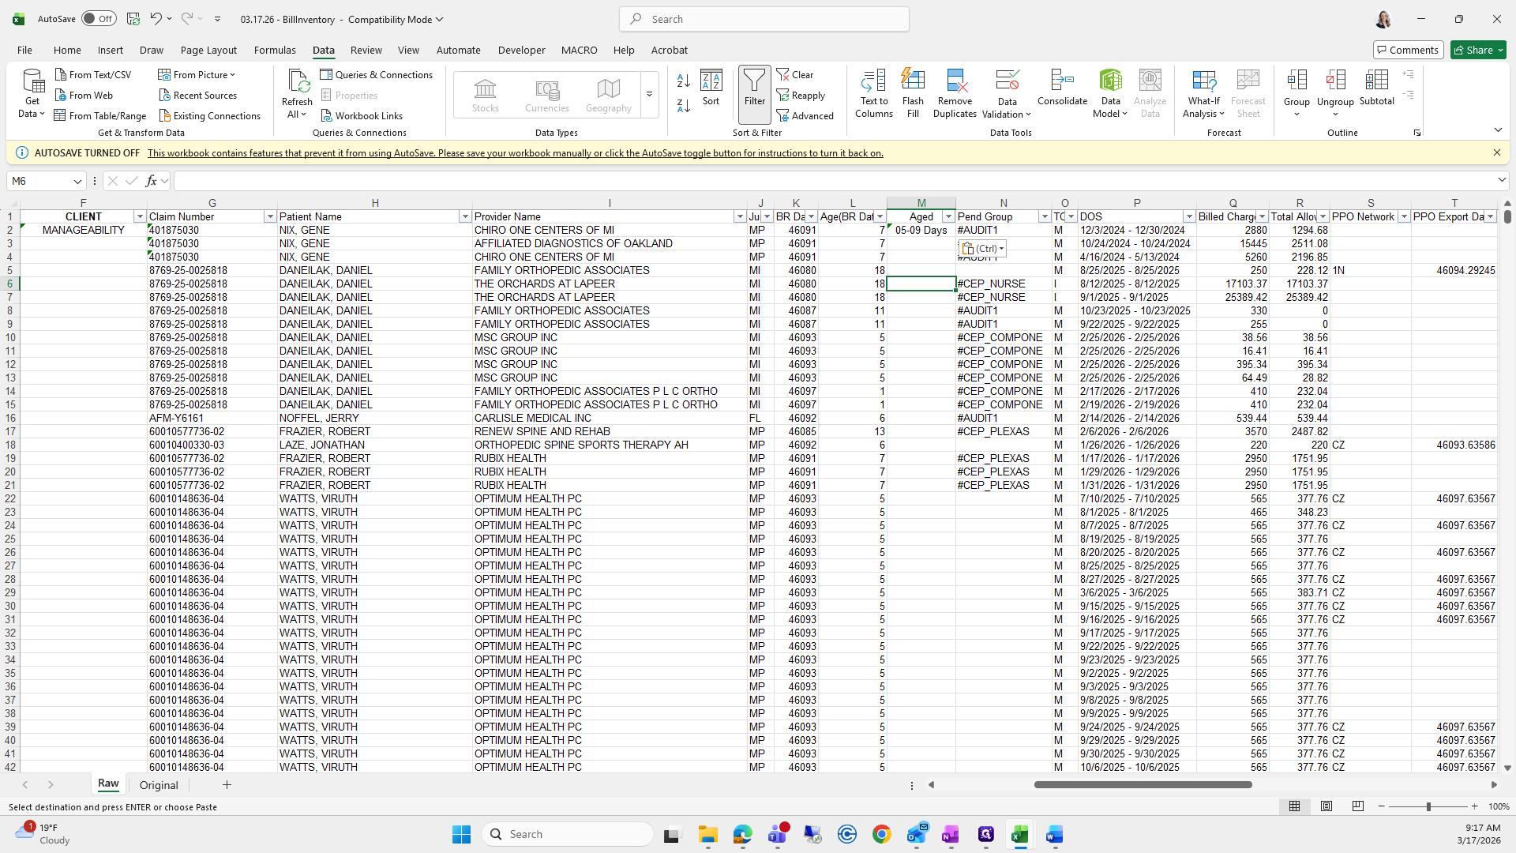Click the AutoSave instructions link in the yellow bar
Image resolution: width=1516 pixels, height=853 pixels.
point(515,153)
